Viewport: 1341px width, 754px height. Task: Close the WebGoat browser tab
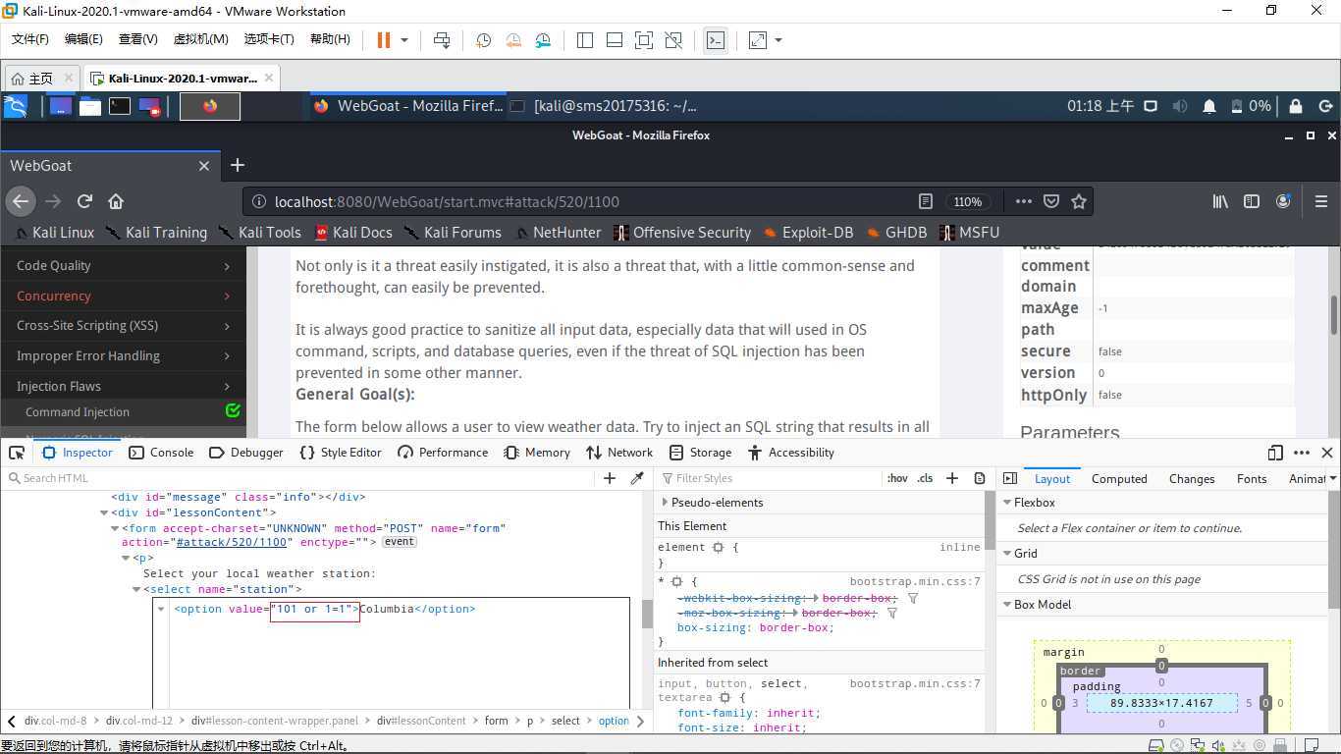click(204, 166)
